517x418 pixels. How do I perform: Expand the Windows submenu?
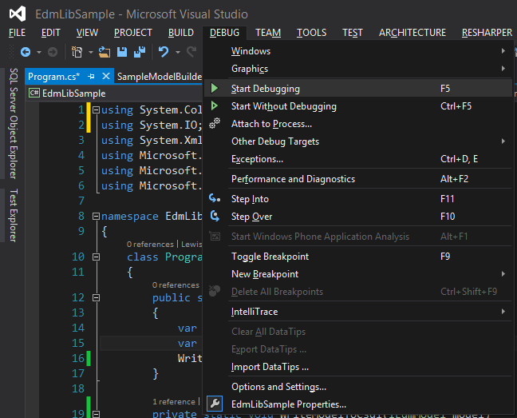(x=503, y=51)
